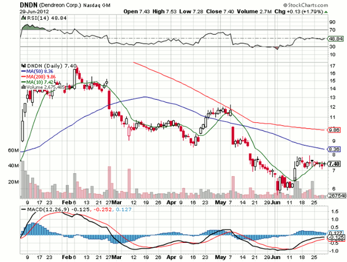Click "May" on the price panel date axis
The height and width of the screenshot is (262, 347).
[221, 203]
